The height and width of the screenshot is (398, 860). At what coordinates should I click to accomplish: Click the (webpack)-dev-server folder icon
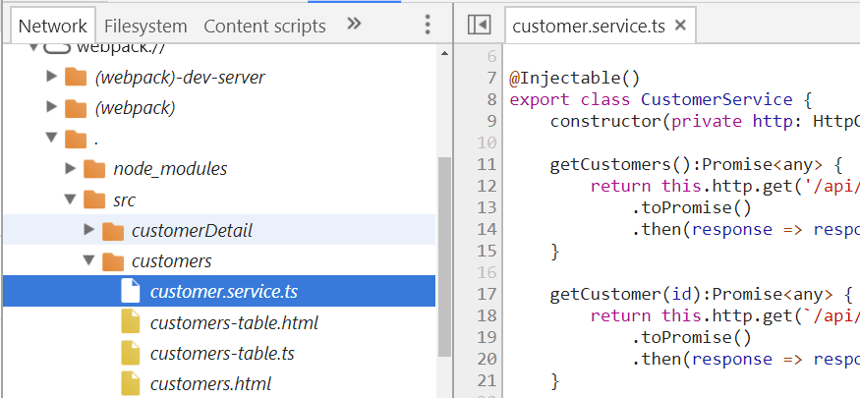[76, 77]
